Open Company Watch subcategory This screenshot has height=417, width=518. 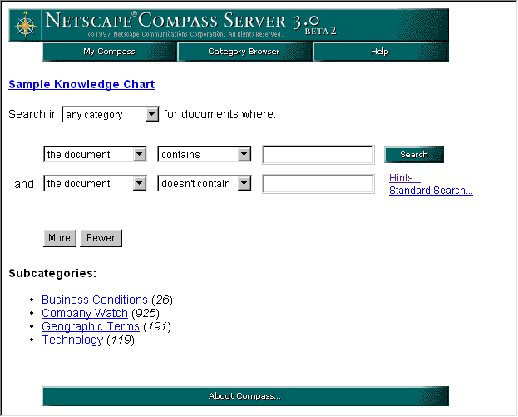click(85, 313)
